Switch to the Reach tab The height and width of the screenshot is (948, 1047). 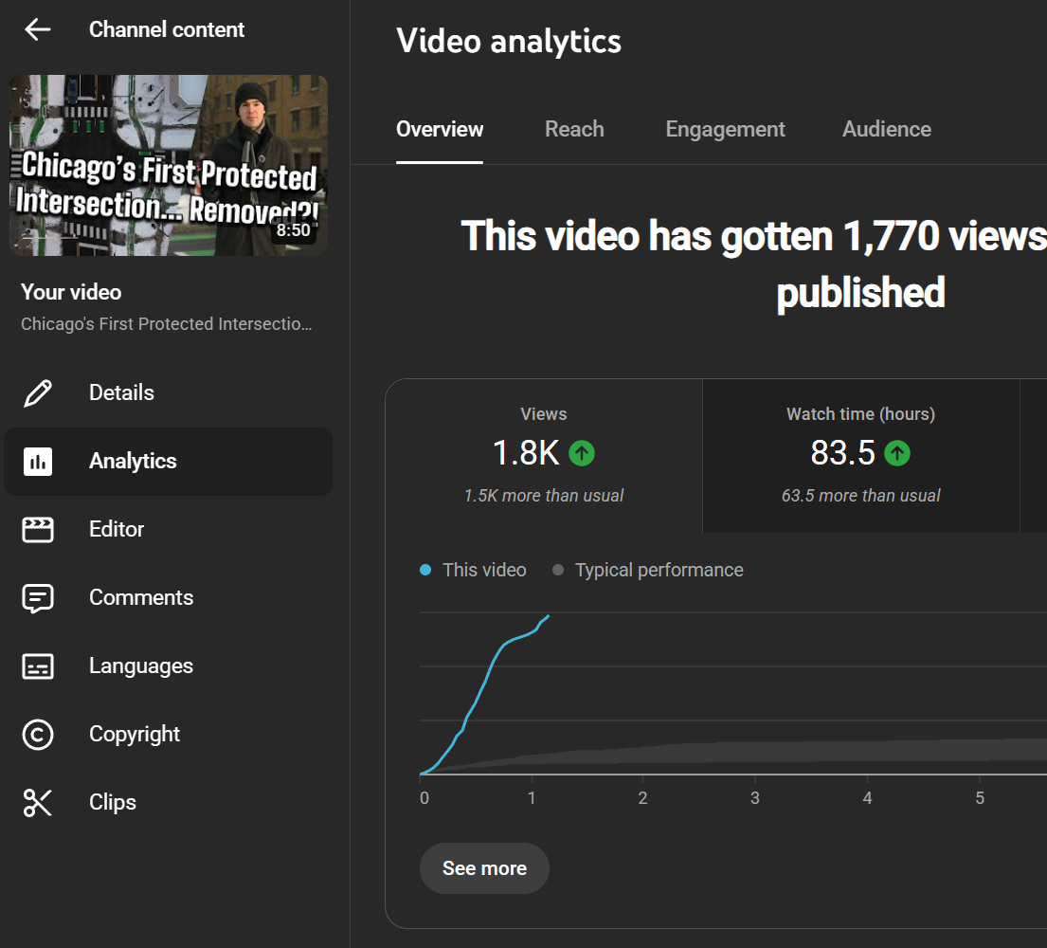[x=574, y=130]
